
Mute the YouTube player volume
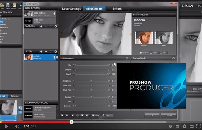[17, 126]
